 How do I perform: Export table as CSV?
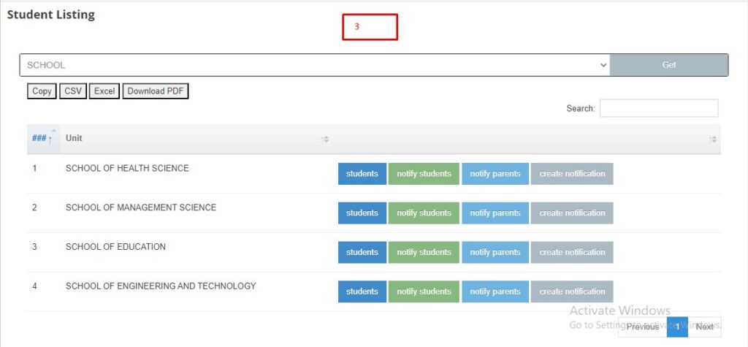click(x=73, y=91)
